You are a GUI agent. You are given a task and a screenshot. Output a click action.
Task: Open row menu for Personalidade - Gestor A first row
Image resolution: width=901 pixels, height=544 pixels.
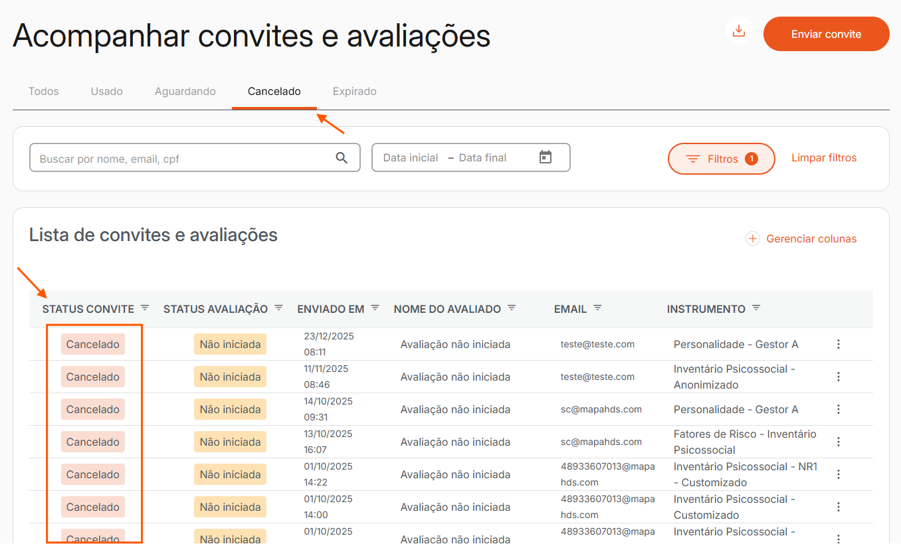pyautogui.click(x=838, y=344)
